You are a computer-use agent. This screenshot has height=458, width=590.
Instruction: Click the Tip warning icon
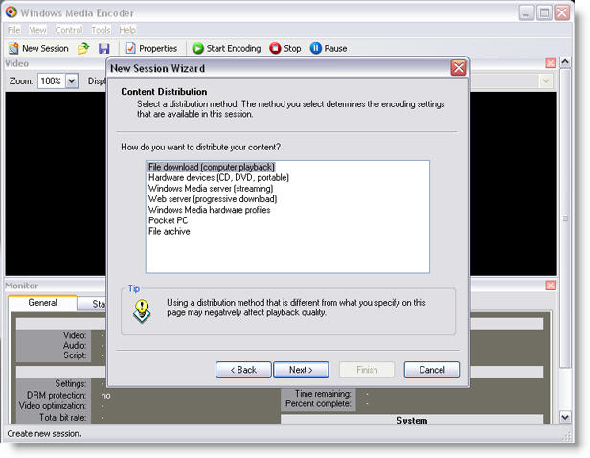[x=142, y=311]
